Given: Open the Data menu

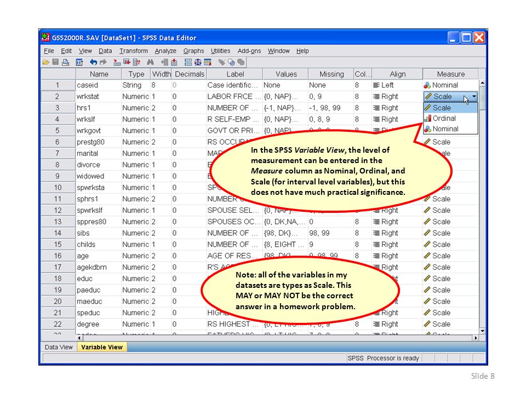Looking at the screenshot, I should click(105, 51).
